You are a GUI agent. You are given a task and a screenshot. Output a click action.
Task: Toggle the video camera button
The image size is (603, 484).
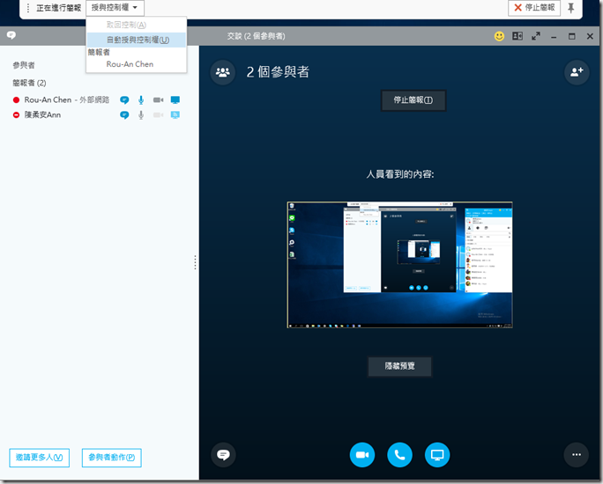361,454
